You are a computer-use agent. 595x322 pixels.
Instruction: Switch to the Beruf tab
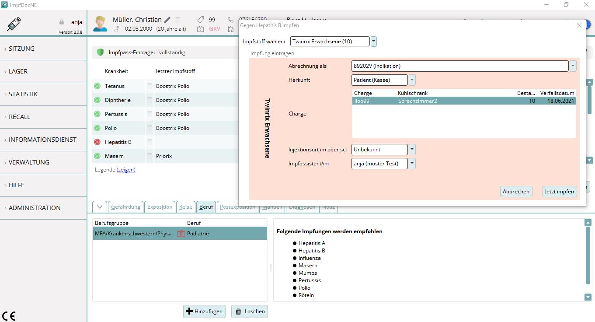tap(206, 207)
